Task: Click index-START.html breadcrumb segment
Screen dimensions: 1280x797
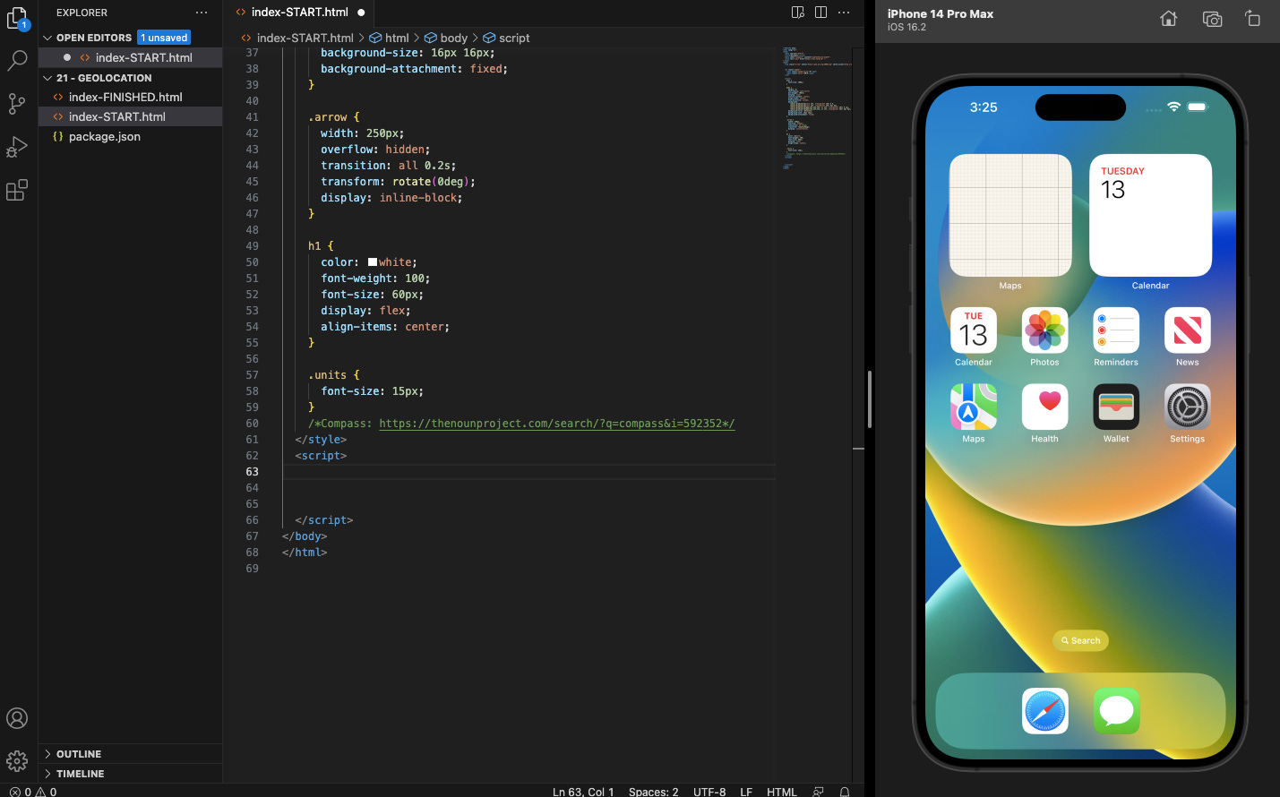Action: tap(297, 38)
